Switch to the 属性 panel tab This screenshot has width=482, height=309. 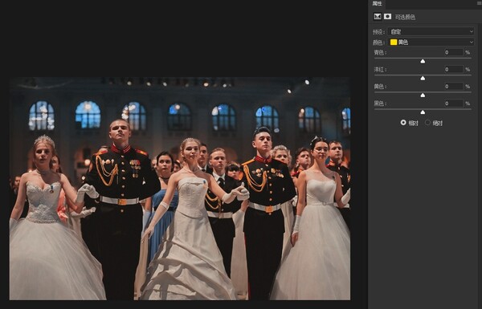pyautogui.click(x=377, y=3)
